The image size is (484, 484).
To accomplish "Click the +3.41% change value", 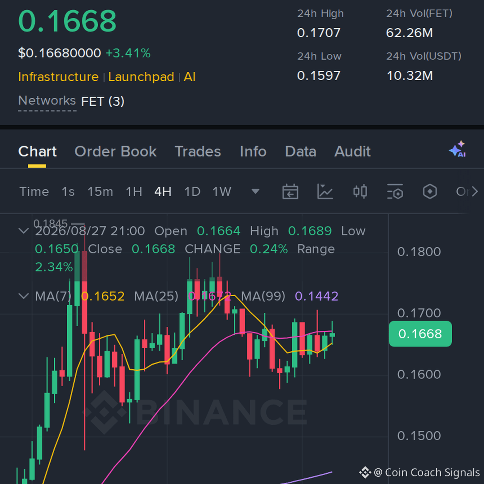I will 128,53.
